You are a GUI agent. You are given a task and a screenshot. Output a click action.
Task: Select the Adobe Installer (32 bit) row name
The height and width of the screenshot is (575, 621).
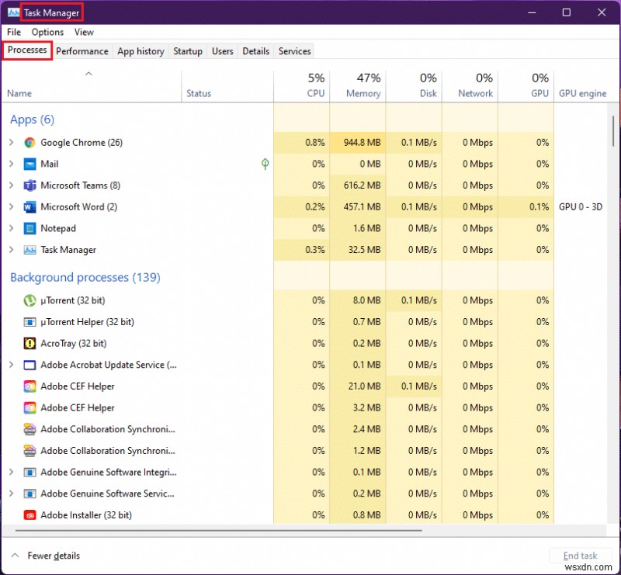pyautogui.click(x=86, y=514)
